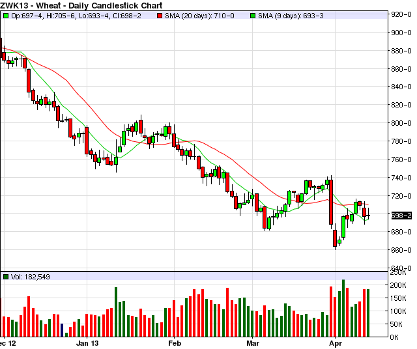Click the '860-0' price axis label
This screenshot has height=349, width=417.
tap(401, 69)
